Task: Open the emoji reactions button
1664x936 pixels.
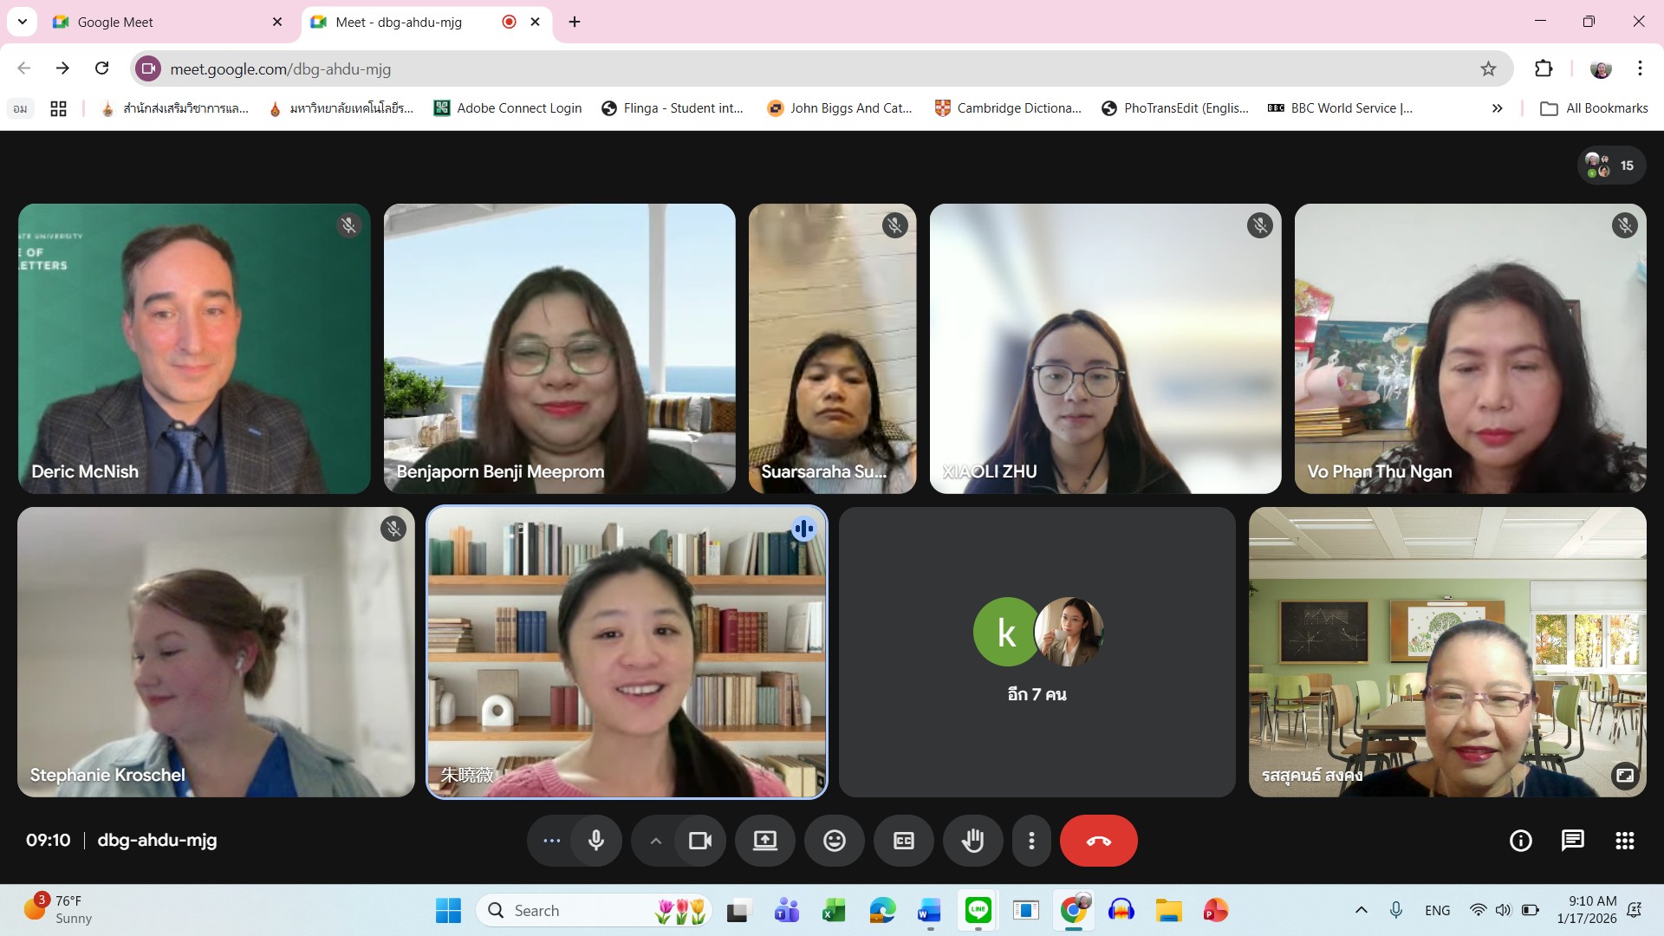Action: (x=834, y=841)
